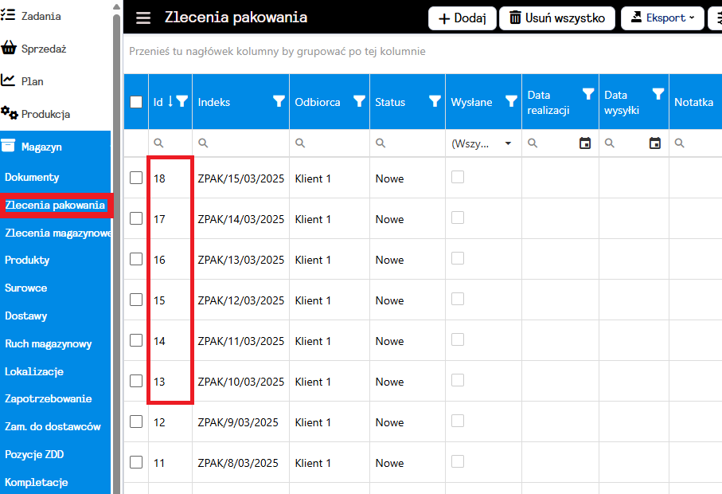The width and height of the screenshot is (722, 494).
Task: Open filter icon for Id column
Action: click(182, 101)
